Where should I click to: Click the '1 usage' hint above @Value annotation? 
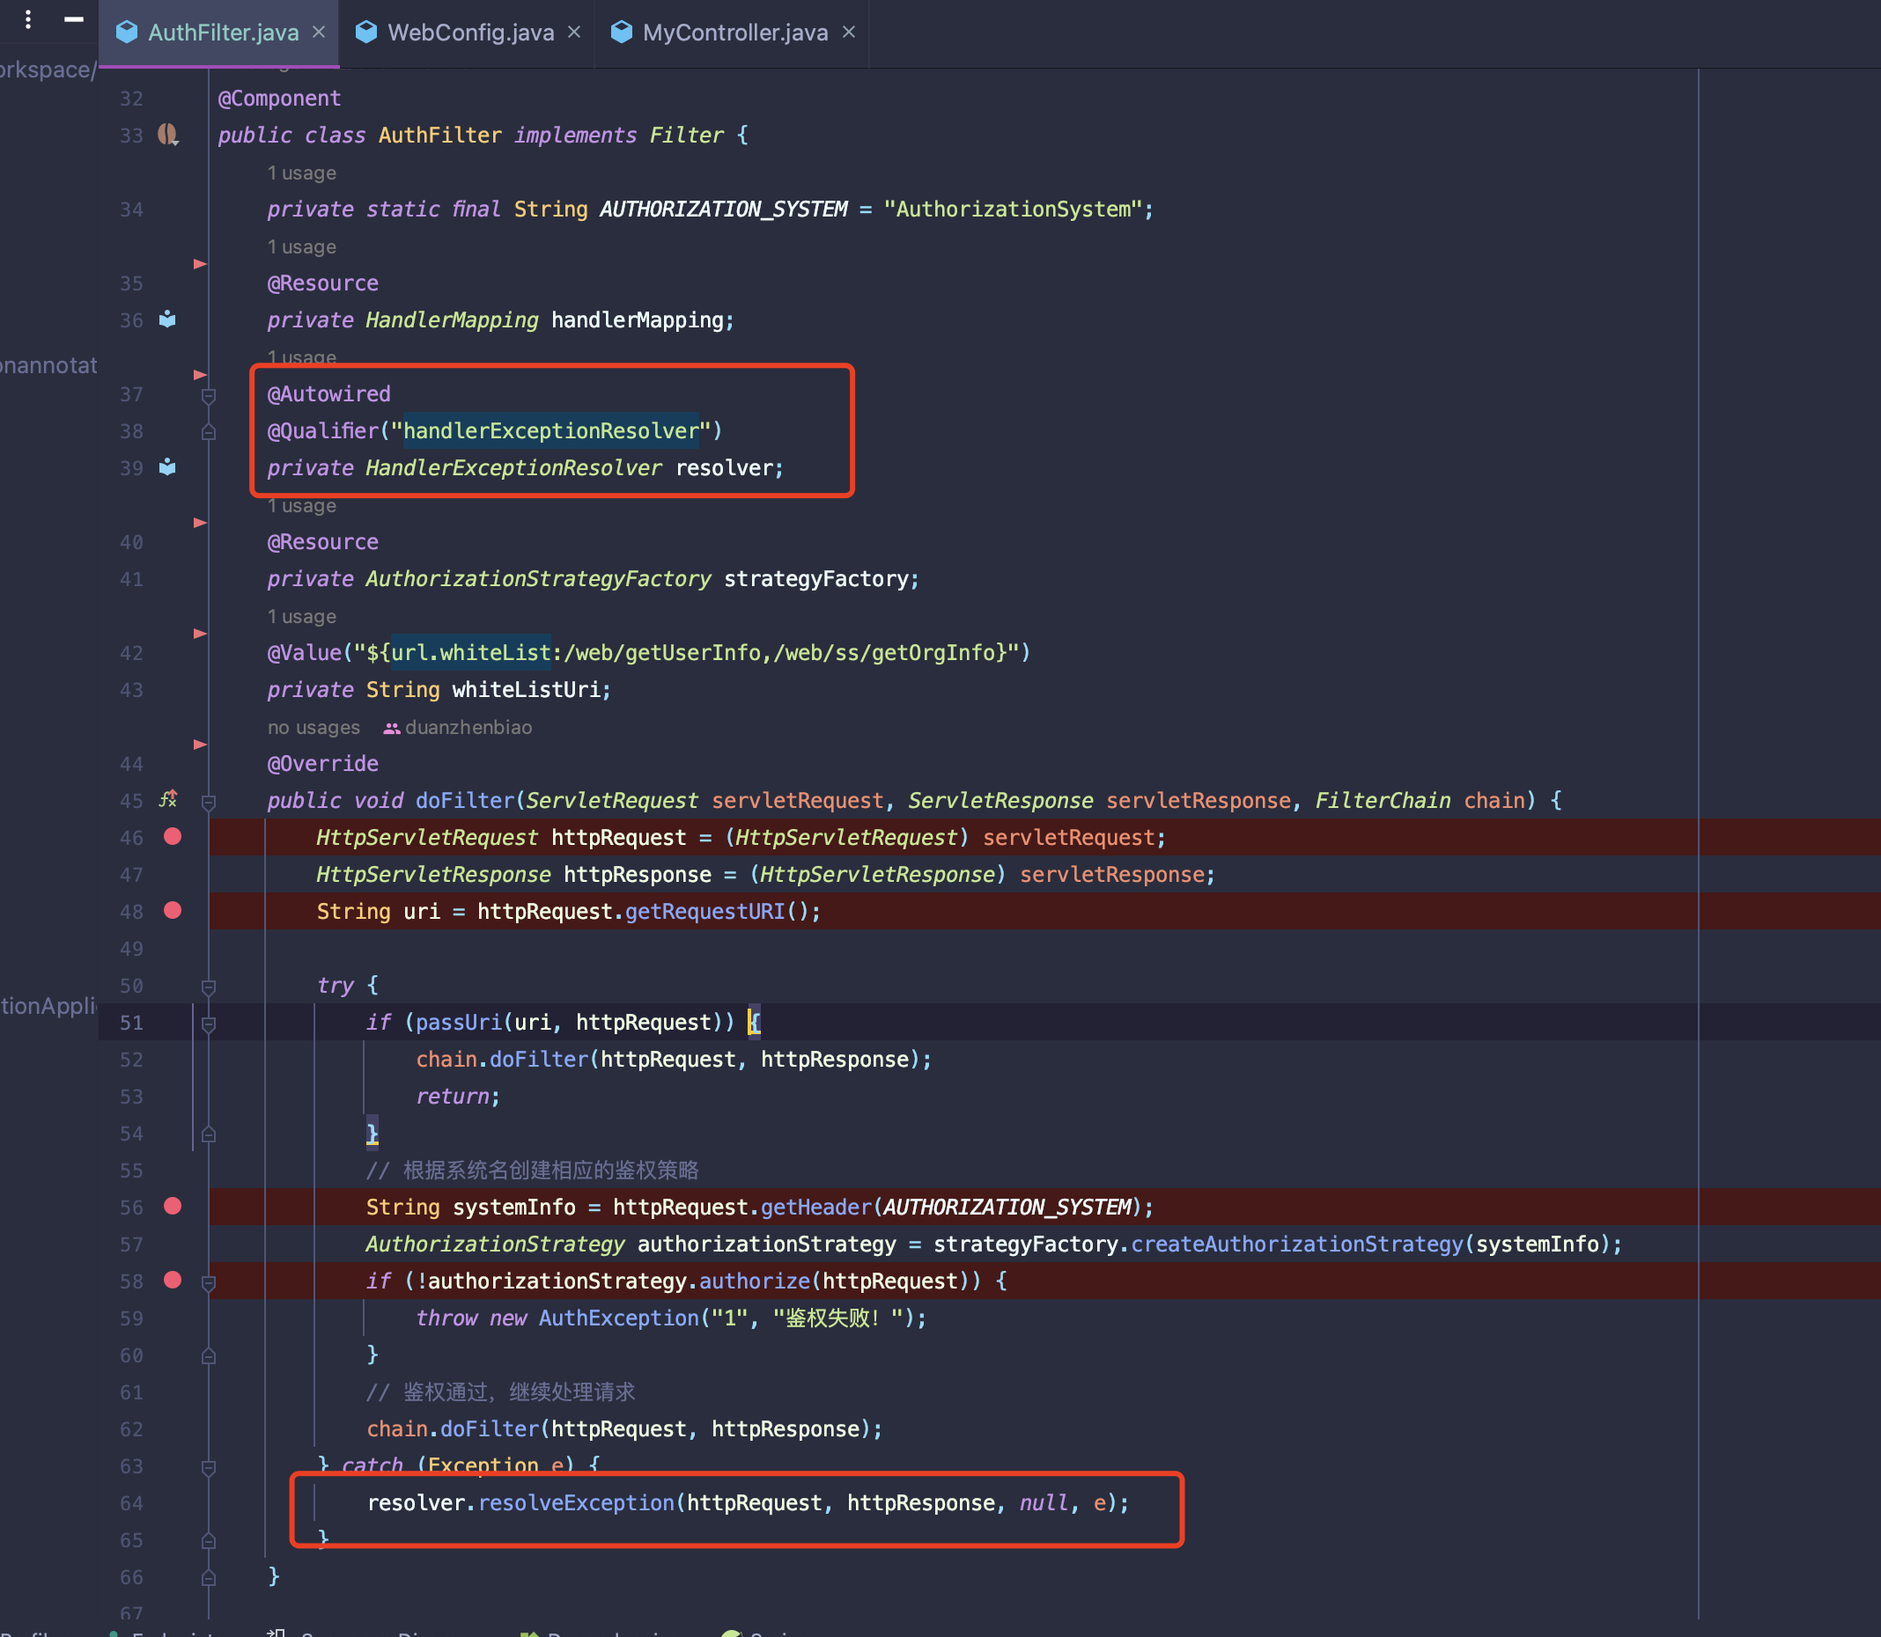302,617
